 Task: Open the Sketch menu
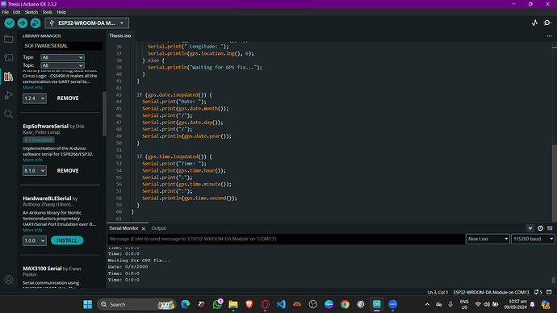click(31, 12)
